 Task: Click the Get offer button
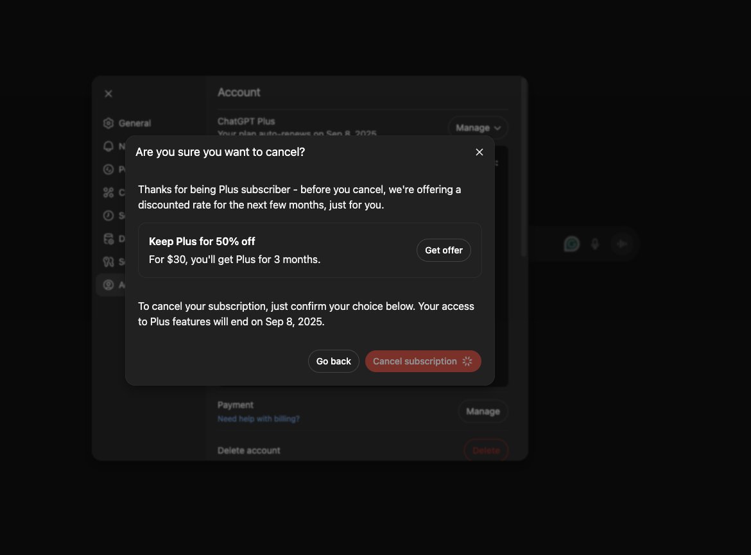(x=444, y=250)
